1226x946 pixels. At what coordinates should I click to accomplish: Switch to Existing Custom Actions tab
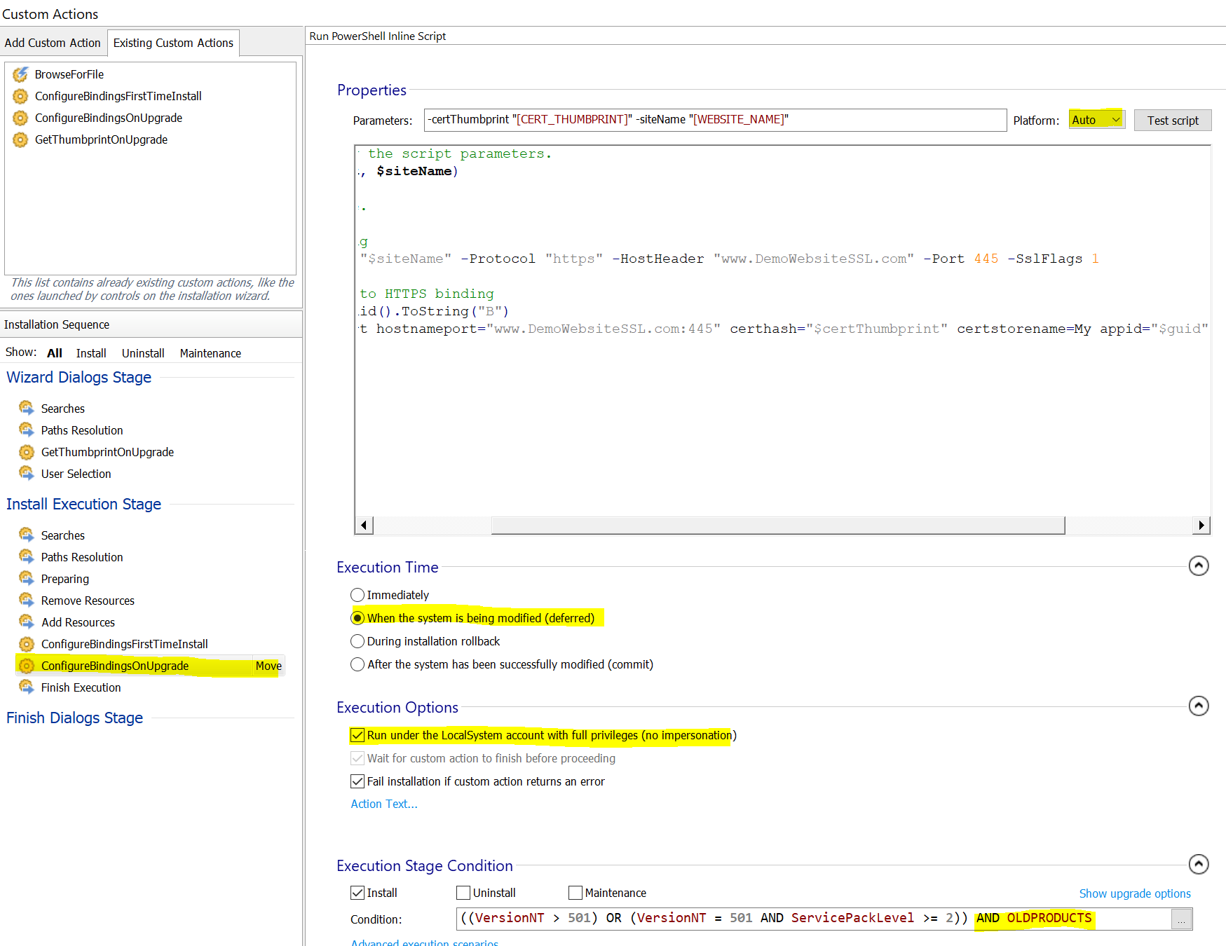[173, 43]
